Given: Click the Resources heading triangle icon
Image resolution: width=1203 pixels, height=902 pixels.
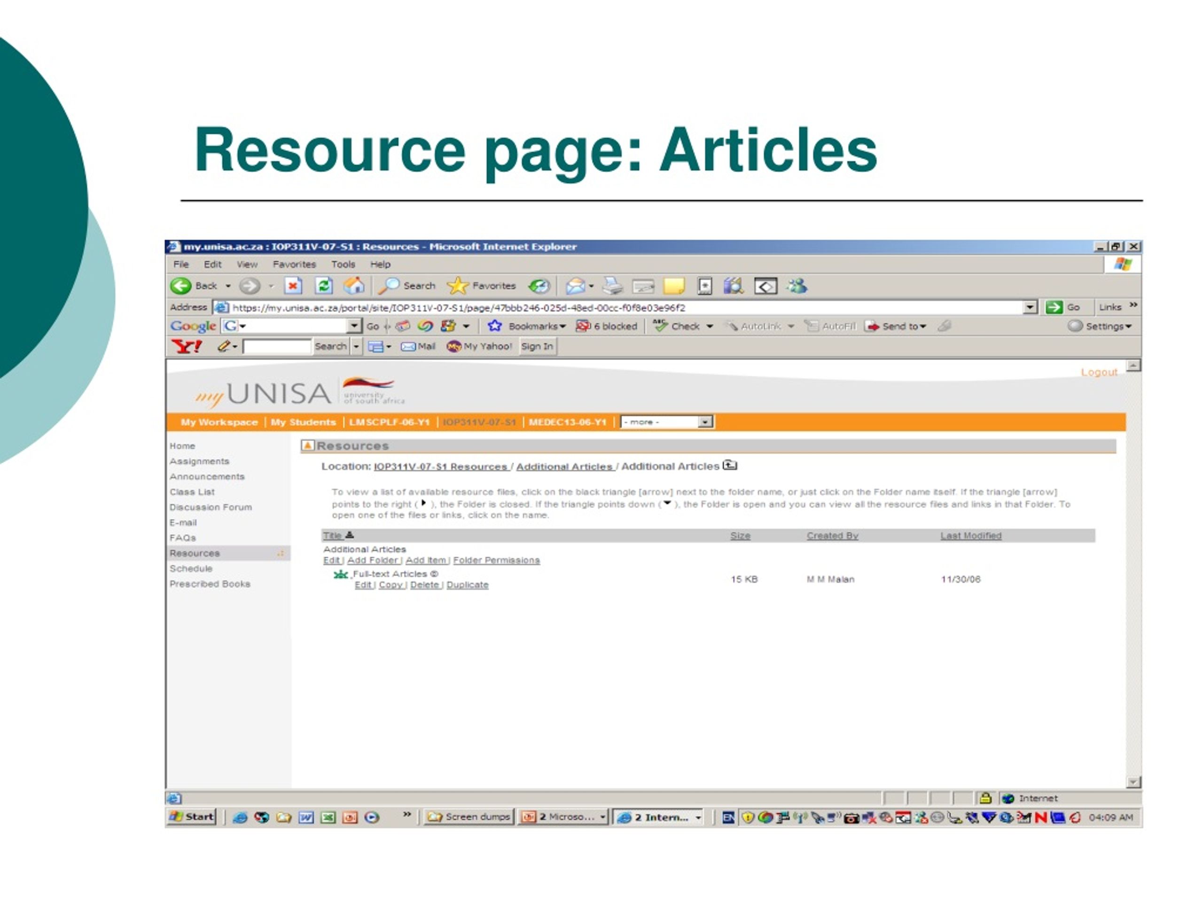Looking at the screenshot, I should [x=307, y=445].
